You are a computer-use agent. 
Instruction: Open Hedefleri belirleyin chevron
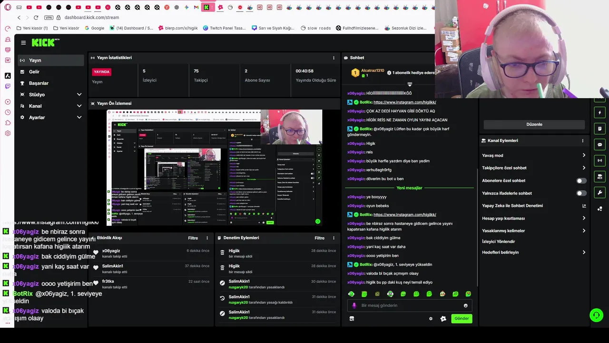(x=584, y=252)
